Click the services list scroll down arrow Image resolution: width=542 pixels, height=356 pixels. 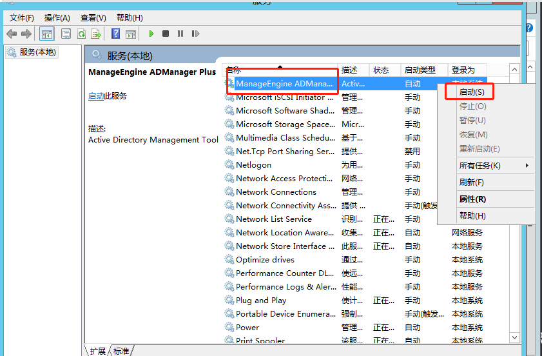[514, 337]
